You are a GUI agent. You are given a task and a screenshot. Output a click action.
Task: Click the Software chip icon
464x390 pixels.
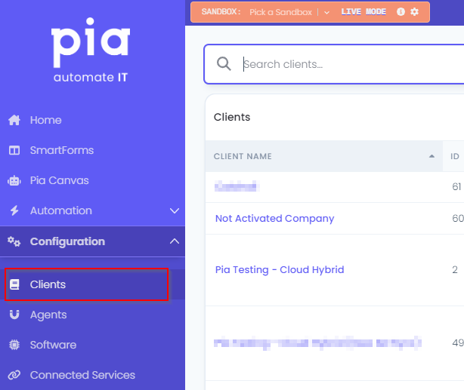click(14, 345)
